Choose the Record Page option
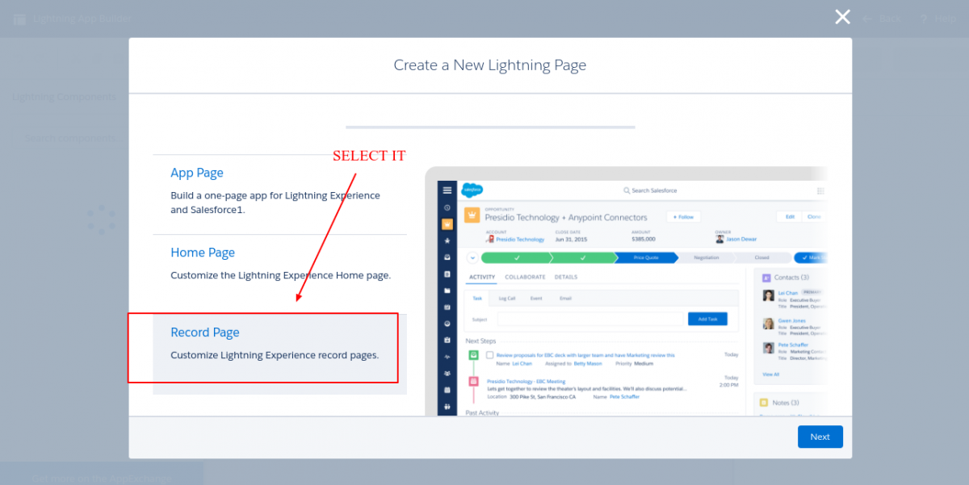Viewport: 969px width, 485px height. click(279, 354)
